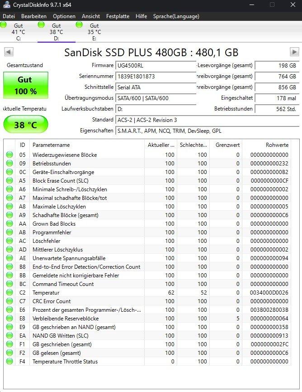Image resolution: width=302 pixels, height=392 pixels.
Task: Click the Grenzwert column header
Action: click(x=226, y=145)
